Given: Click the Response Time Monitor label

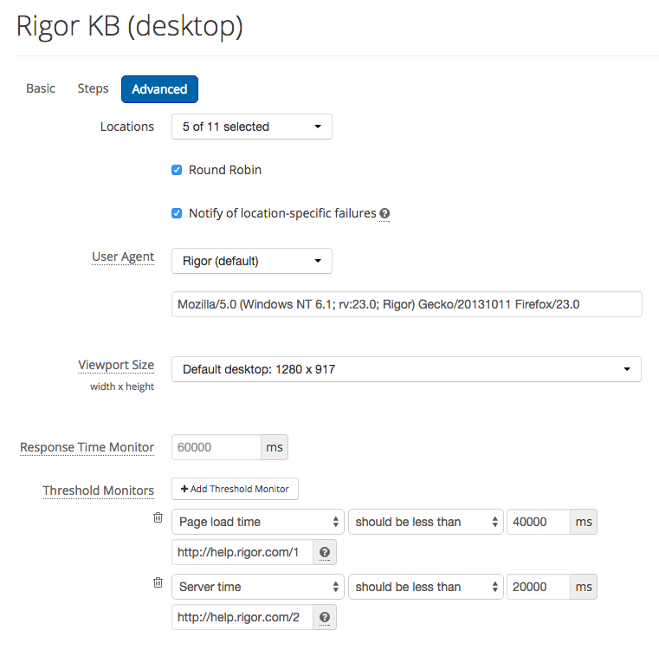Looking at the screenshot, I should click(87, 447).
